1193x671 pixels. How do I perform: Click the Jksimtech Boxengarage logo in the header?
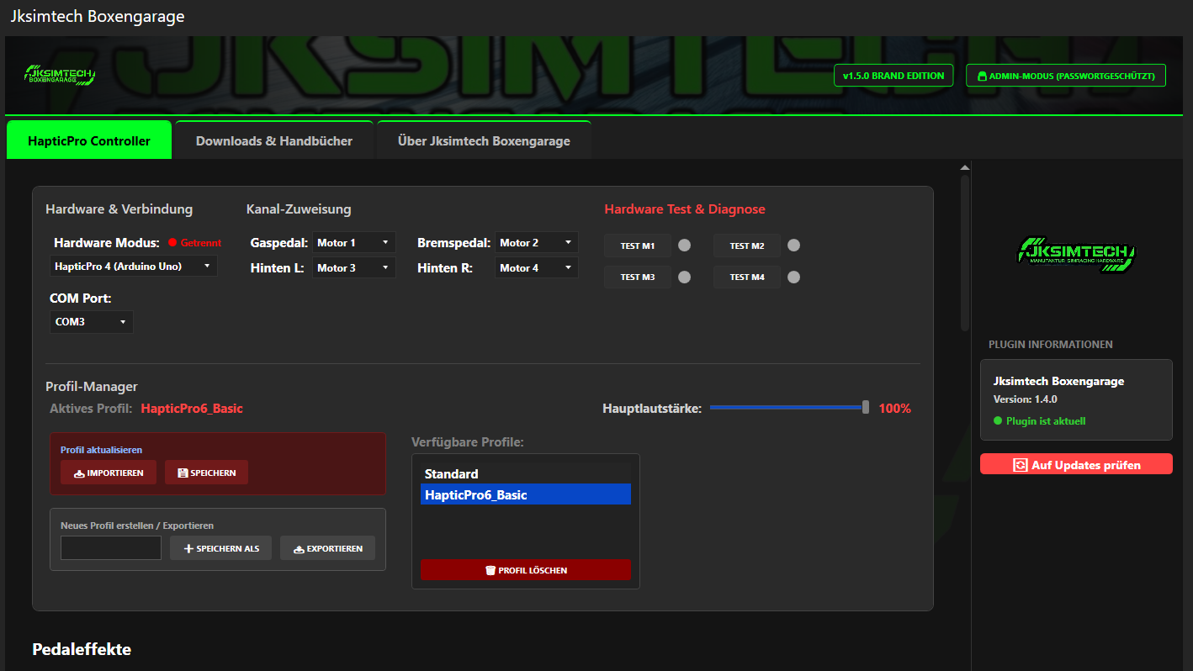tap(60, 76)
